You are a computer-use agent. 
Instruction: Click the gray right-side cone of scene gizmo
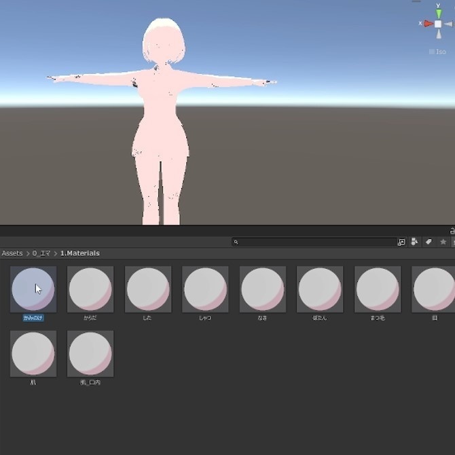tap(448, 24)
